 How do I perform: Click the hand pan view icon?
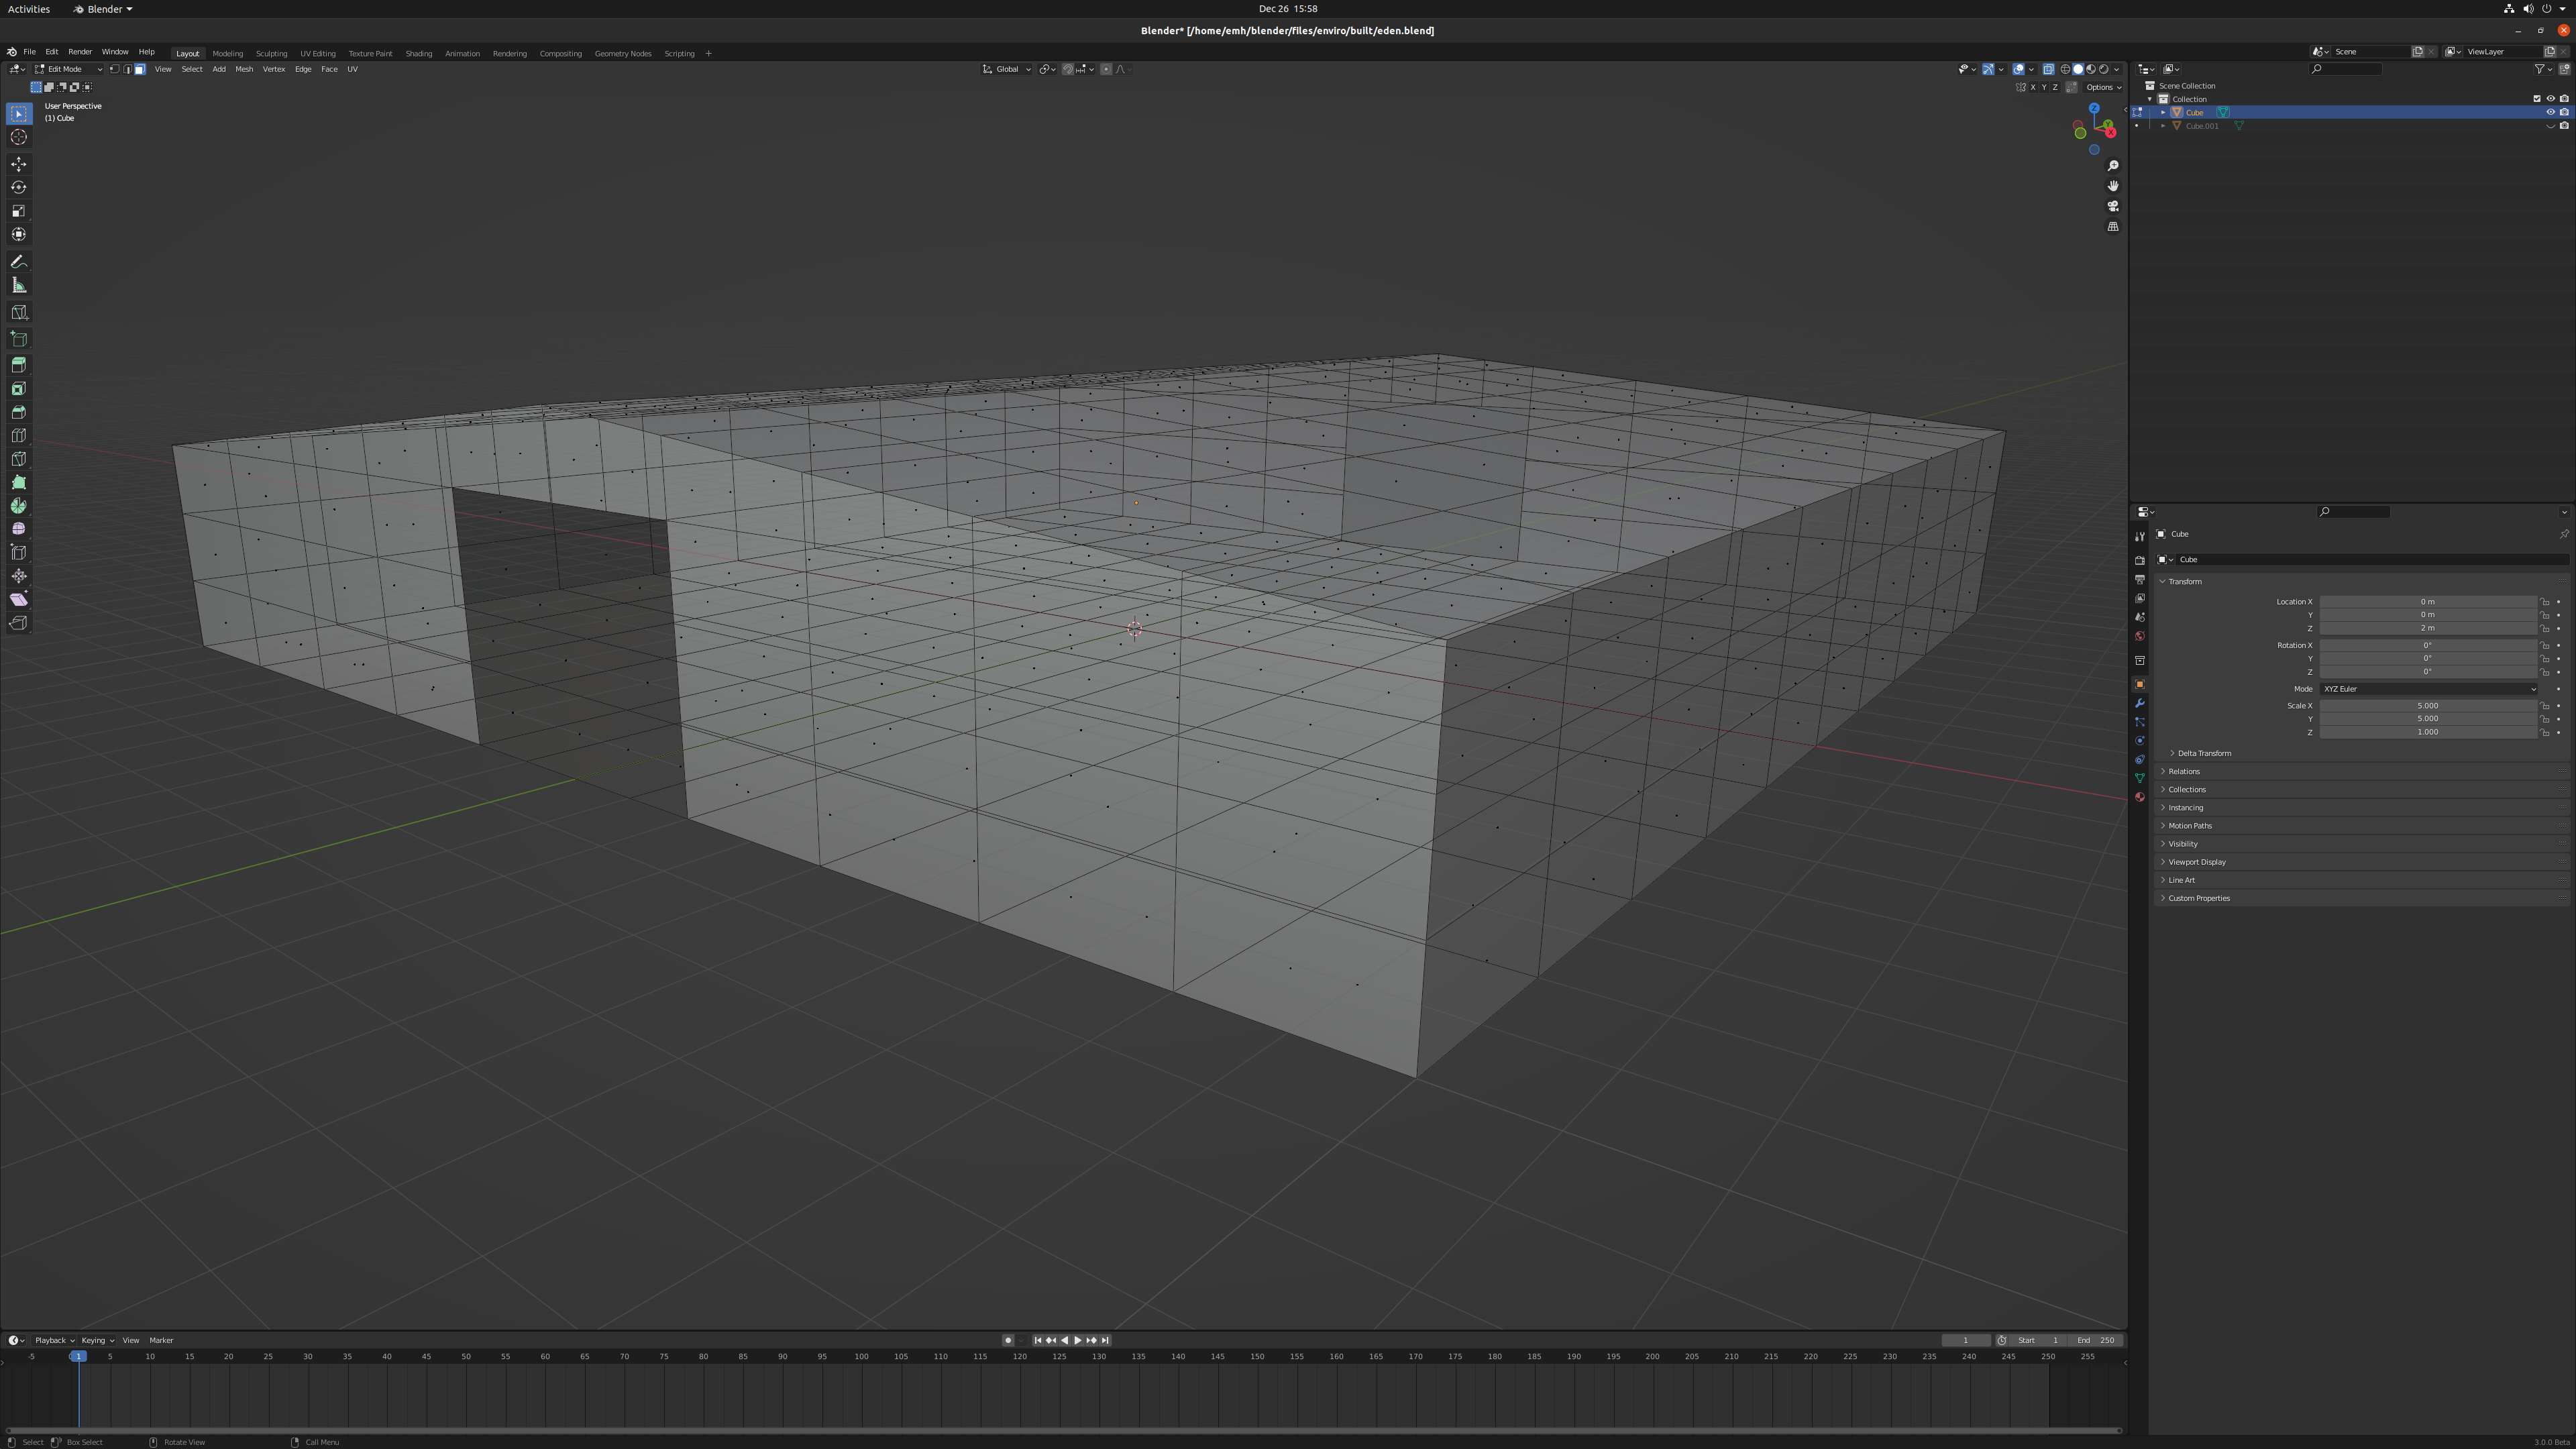click(2113, 186)
